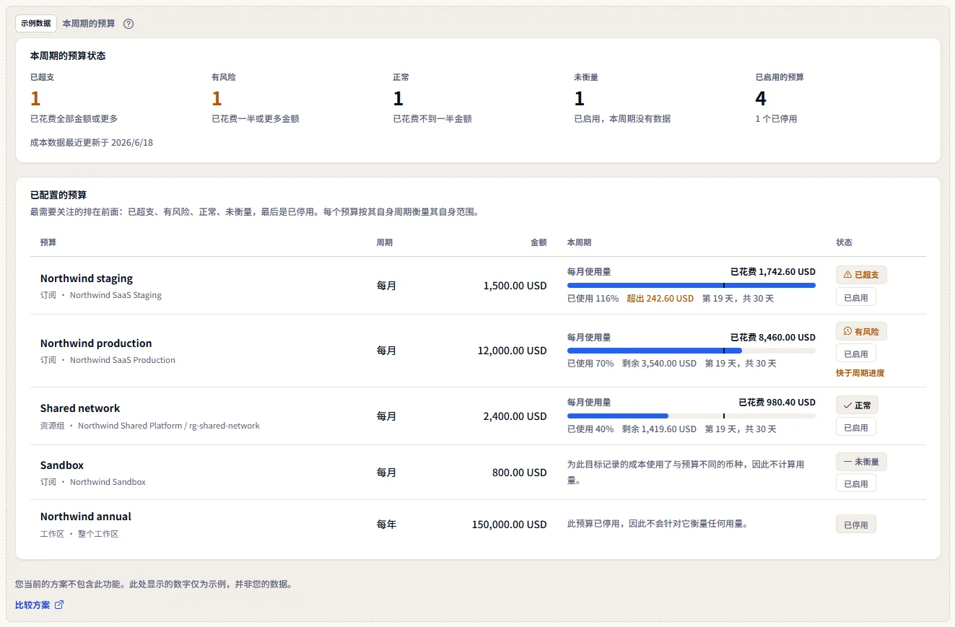
Task: Click the 有风险 summary count
Action: (217, 98)
